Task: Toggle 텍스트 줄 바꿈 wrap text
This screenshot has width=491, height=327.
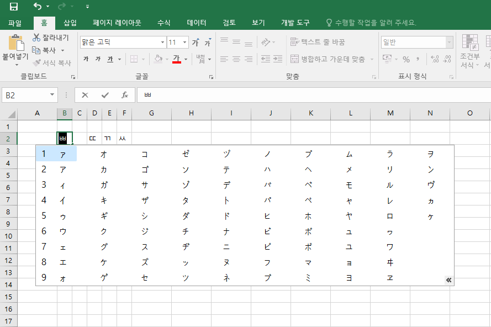Action: [x=317, y=41]
